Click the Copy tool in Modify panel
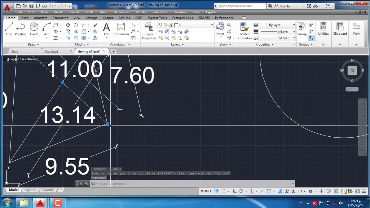 [x=68, y=31]
